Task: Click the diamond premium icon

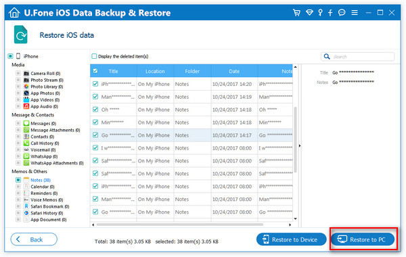Action: point(309,12)
